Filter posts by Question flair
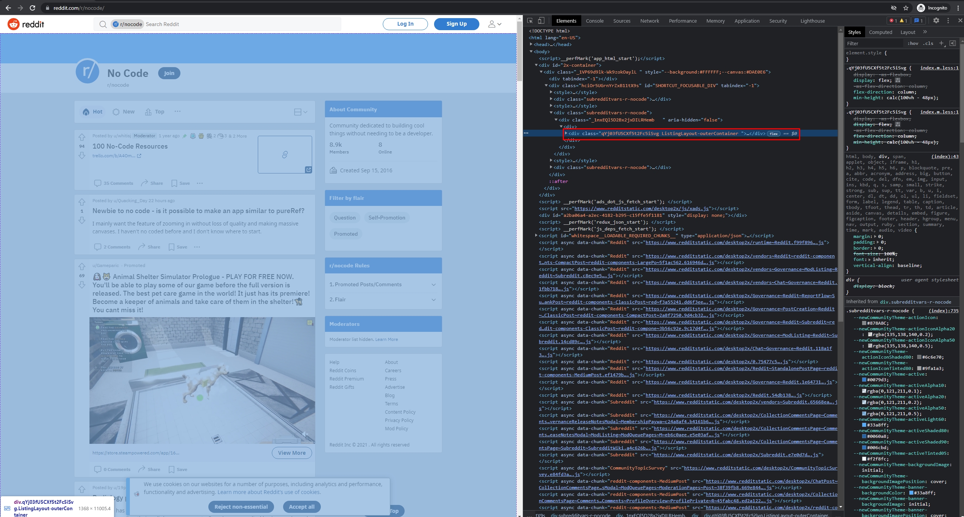Viewport: 964px width, 517px height. [345, 218]
